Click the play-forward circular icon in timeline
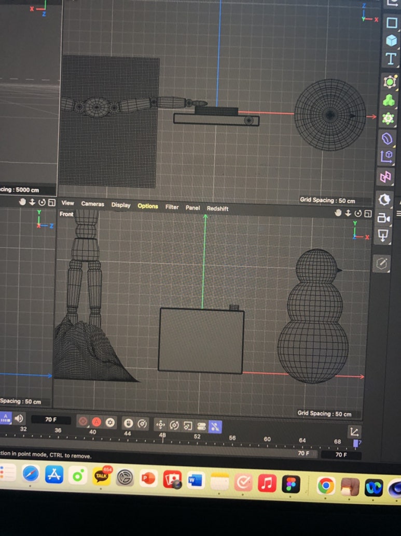 (x=142, y=424)
